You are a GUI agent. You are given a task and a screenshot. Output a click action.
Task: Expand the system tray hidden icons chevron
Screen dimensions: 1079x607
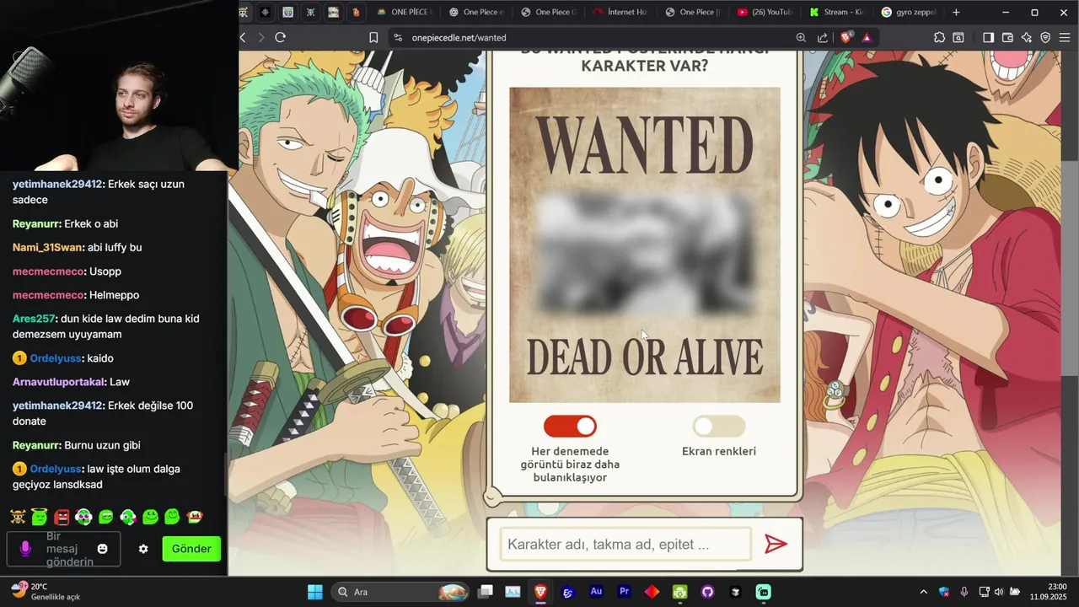923,592
